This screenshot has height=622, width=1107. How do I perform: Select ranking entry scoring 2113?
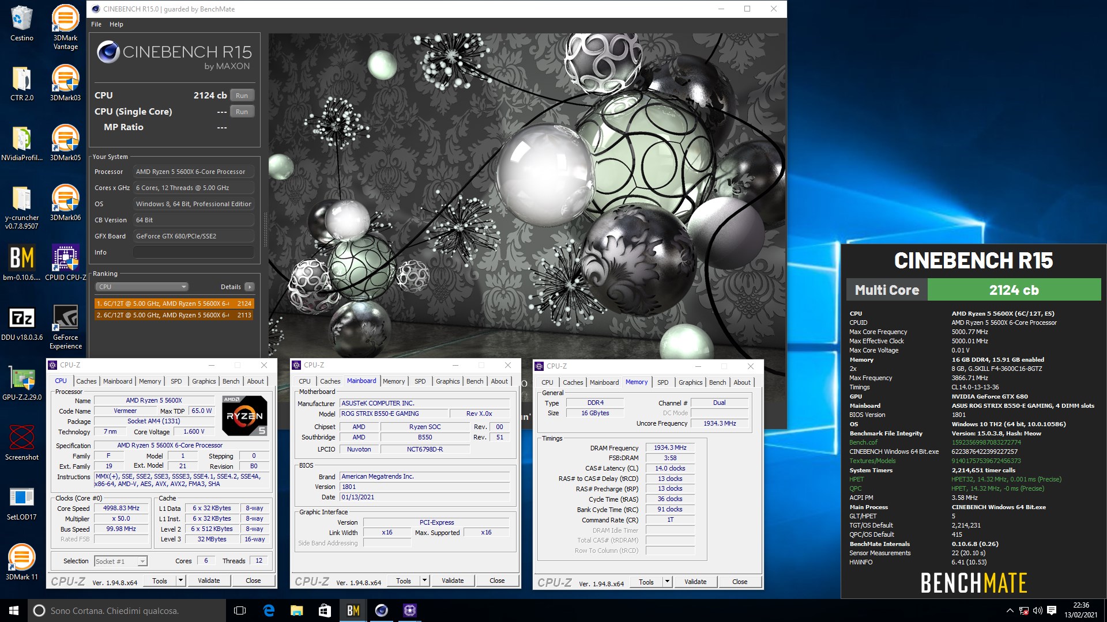pos(174,315)
